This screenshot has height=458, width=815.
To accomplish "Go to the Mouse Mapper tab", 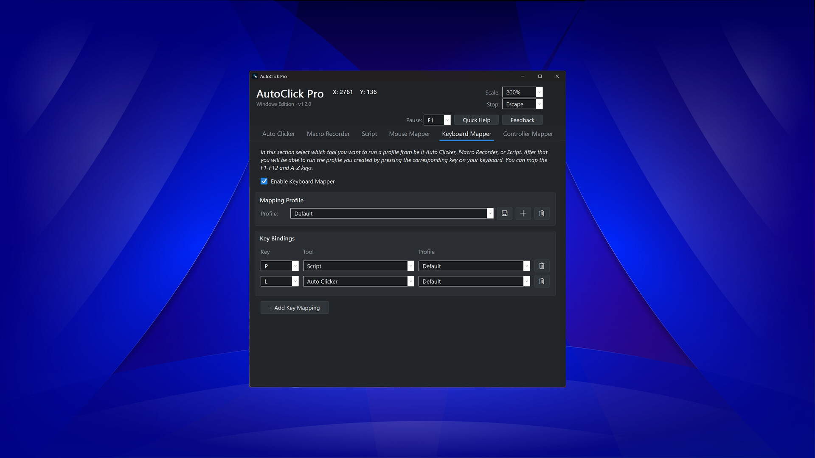I will tap(409, 134).
